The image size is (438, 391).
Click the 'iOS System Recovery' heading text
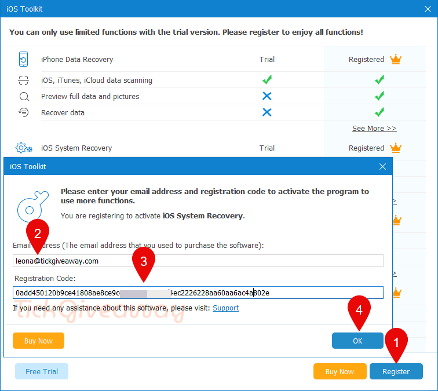point(76,148)
